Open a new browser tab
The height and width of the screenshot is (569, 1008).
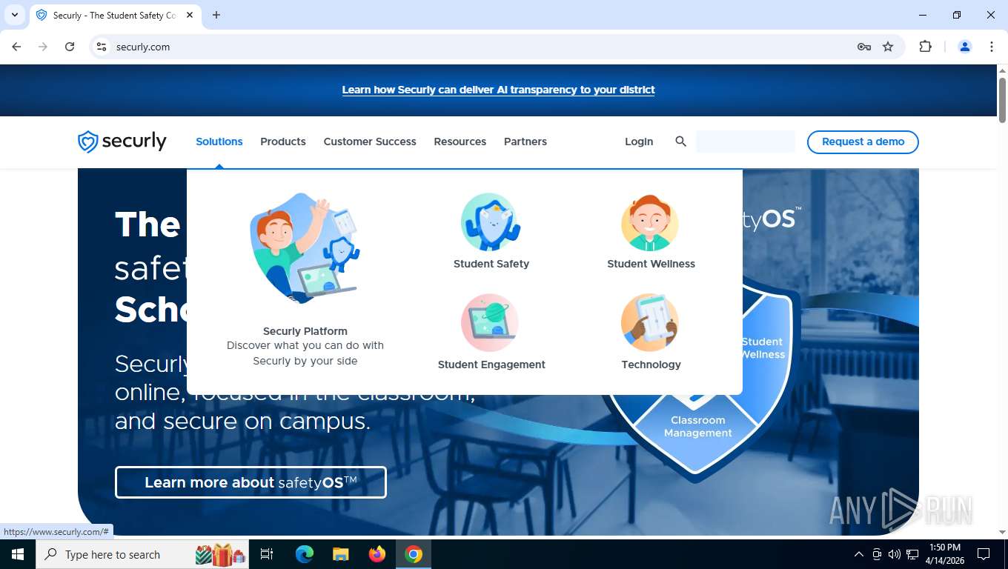pos(216,15)
